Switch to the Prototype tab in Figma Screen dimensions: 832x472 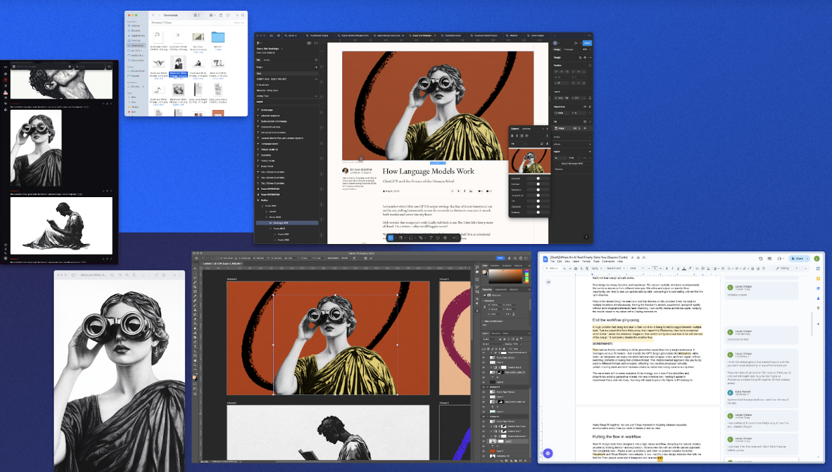coord(568,49)
